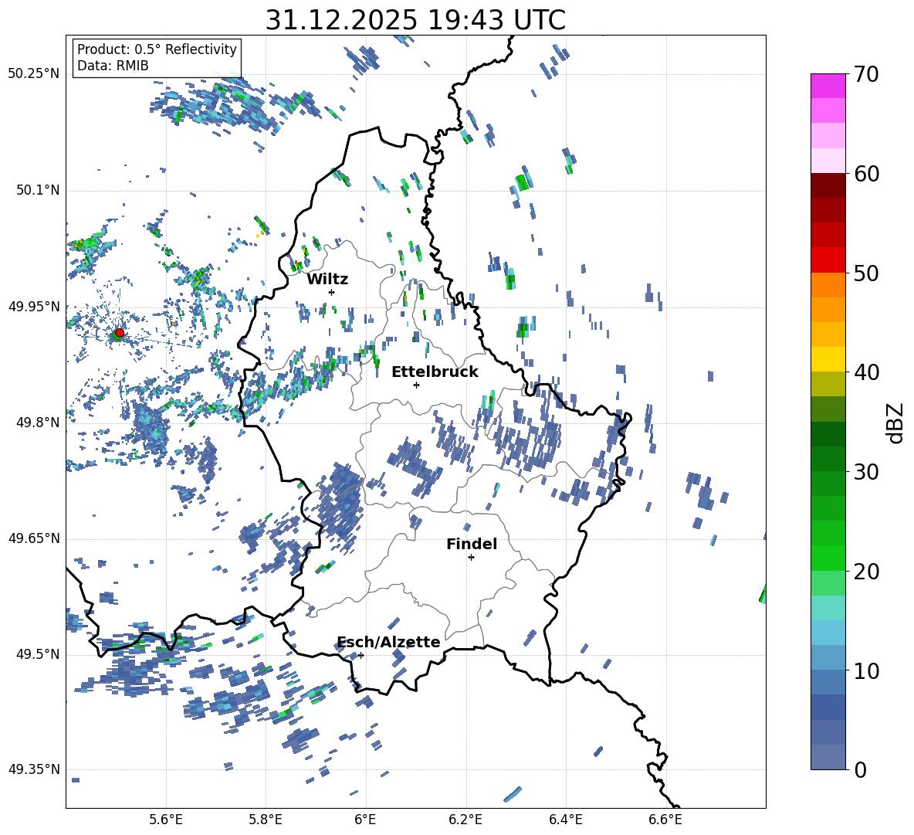Click the 20 tick on colorbar
This screenshot has height=835, width=914.
point(866,571)
